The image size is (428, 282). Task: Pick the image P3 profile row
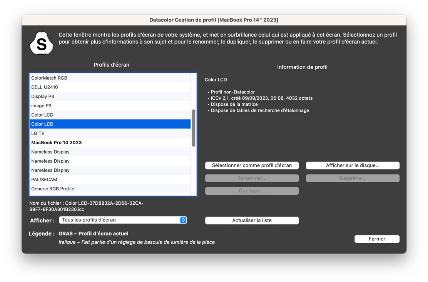110,105
